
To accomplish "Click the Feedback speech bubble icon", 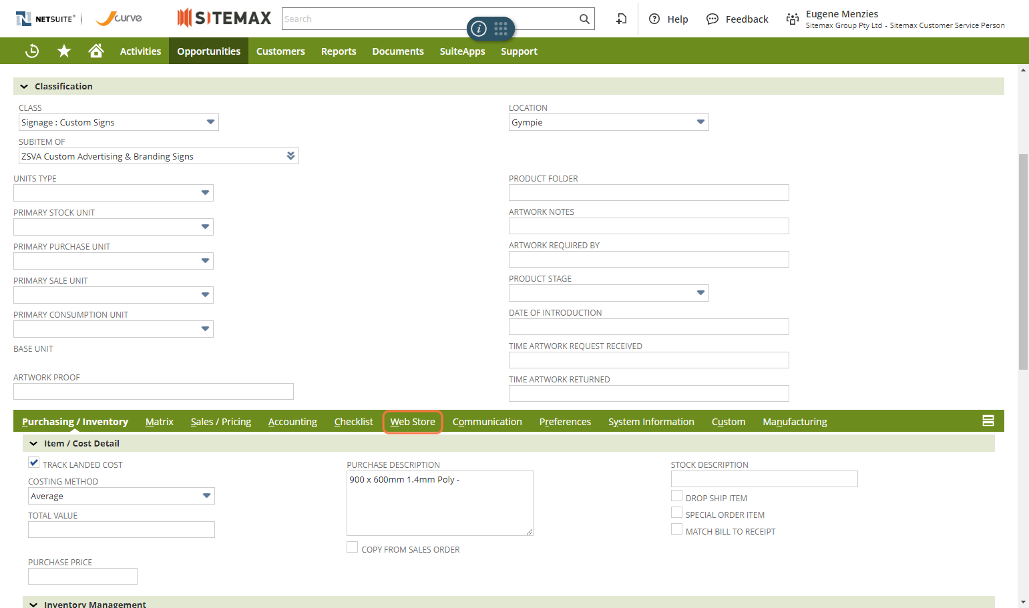I will coord(712,19).
